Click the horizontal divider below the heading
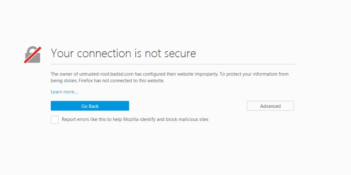Viewport: 351px width, 175px height. pyautogui.click(x=173, y=64)
